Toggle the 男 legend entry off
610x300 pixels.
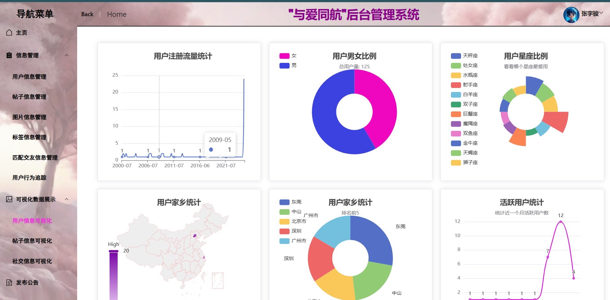coord(288,65)
